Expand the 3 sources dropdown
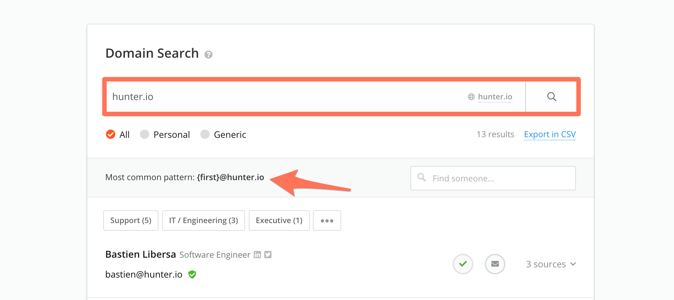The image size is (674, 300). click(551, 264)
